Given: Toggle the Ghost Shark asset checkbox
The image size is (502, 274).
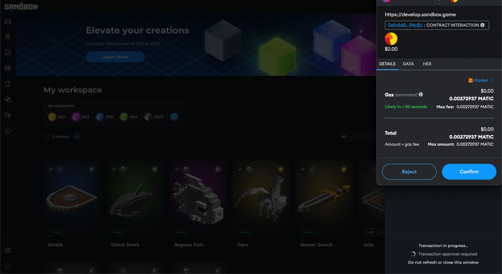Looking at the screenshot, I should tap(114, 169).
